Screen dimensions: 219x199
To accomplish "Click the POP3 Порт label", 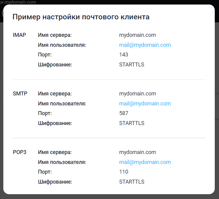I will click(x=45, y=172).
